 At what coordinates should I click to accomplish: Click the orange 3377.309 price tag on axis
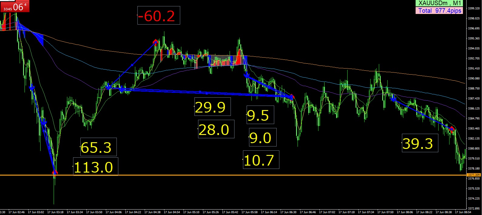pos(474,175)
